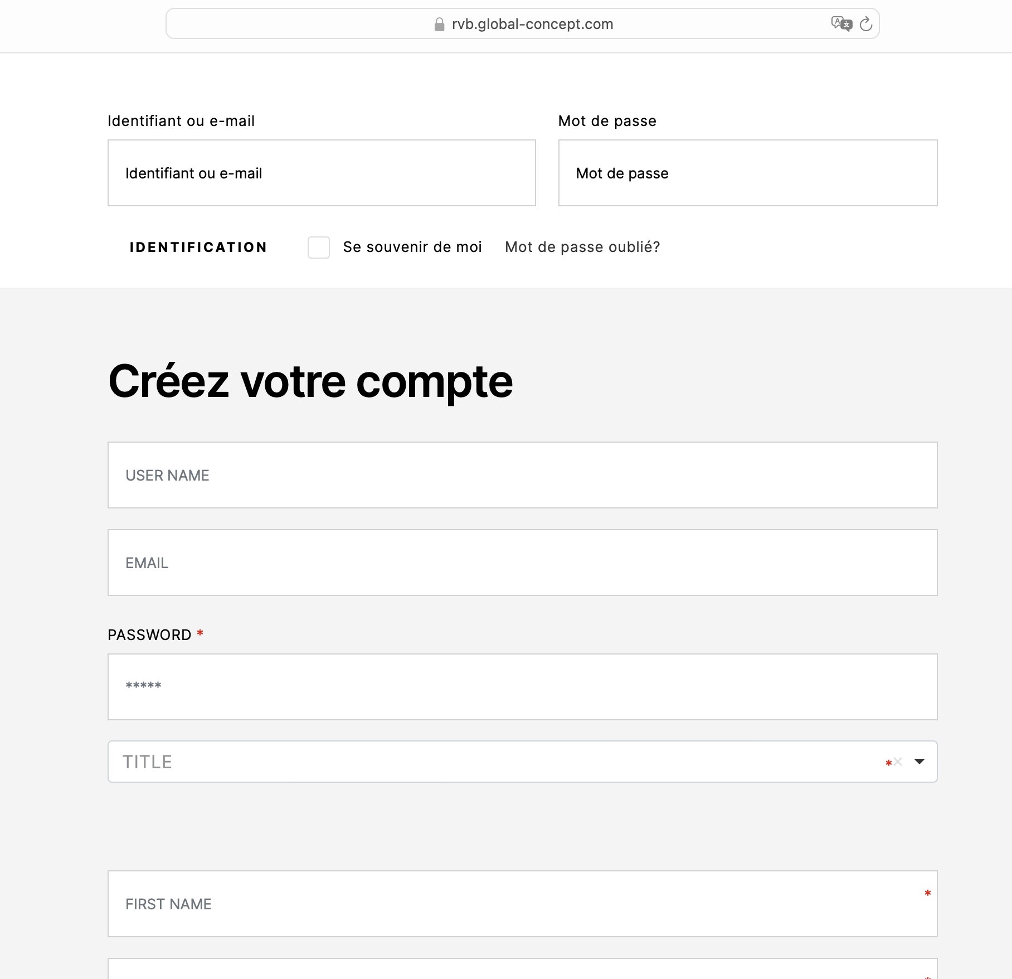The image size is (1012, 979).
Task: Open the Mot de passe oublié? link
Action: pyautogui.click(x=582, y=247)
